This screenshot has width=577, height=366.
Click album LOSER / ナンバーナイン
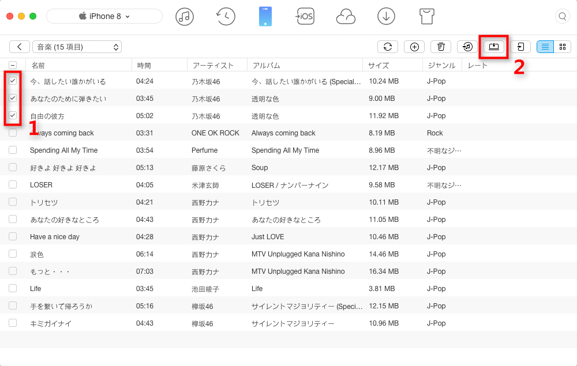(x=290, y=185)
